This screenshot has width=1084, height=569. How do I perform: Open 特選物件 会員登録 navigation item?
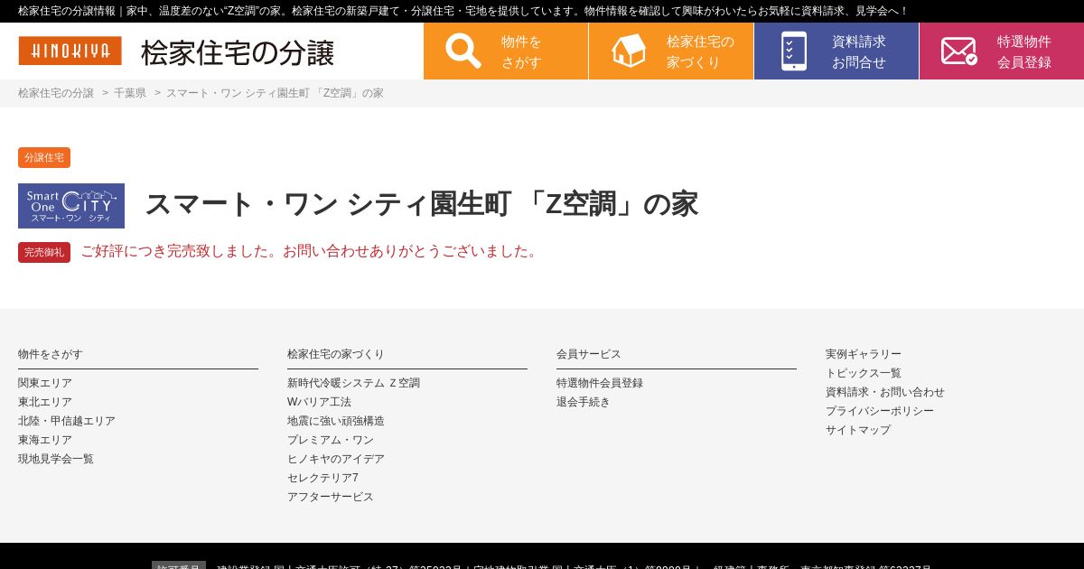click(x=1002, y=51)
